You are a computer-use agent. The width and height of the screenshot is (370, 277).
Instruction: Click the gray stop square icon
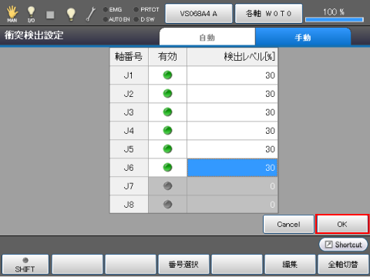pos(50,15)
